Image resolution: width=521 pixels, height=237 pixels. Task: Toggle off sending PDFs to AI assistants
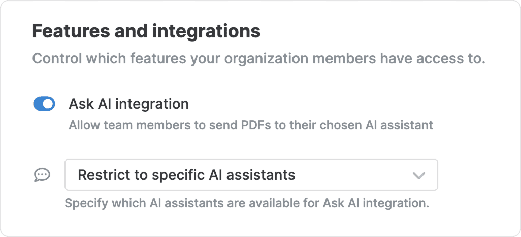[44, 104]
